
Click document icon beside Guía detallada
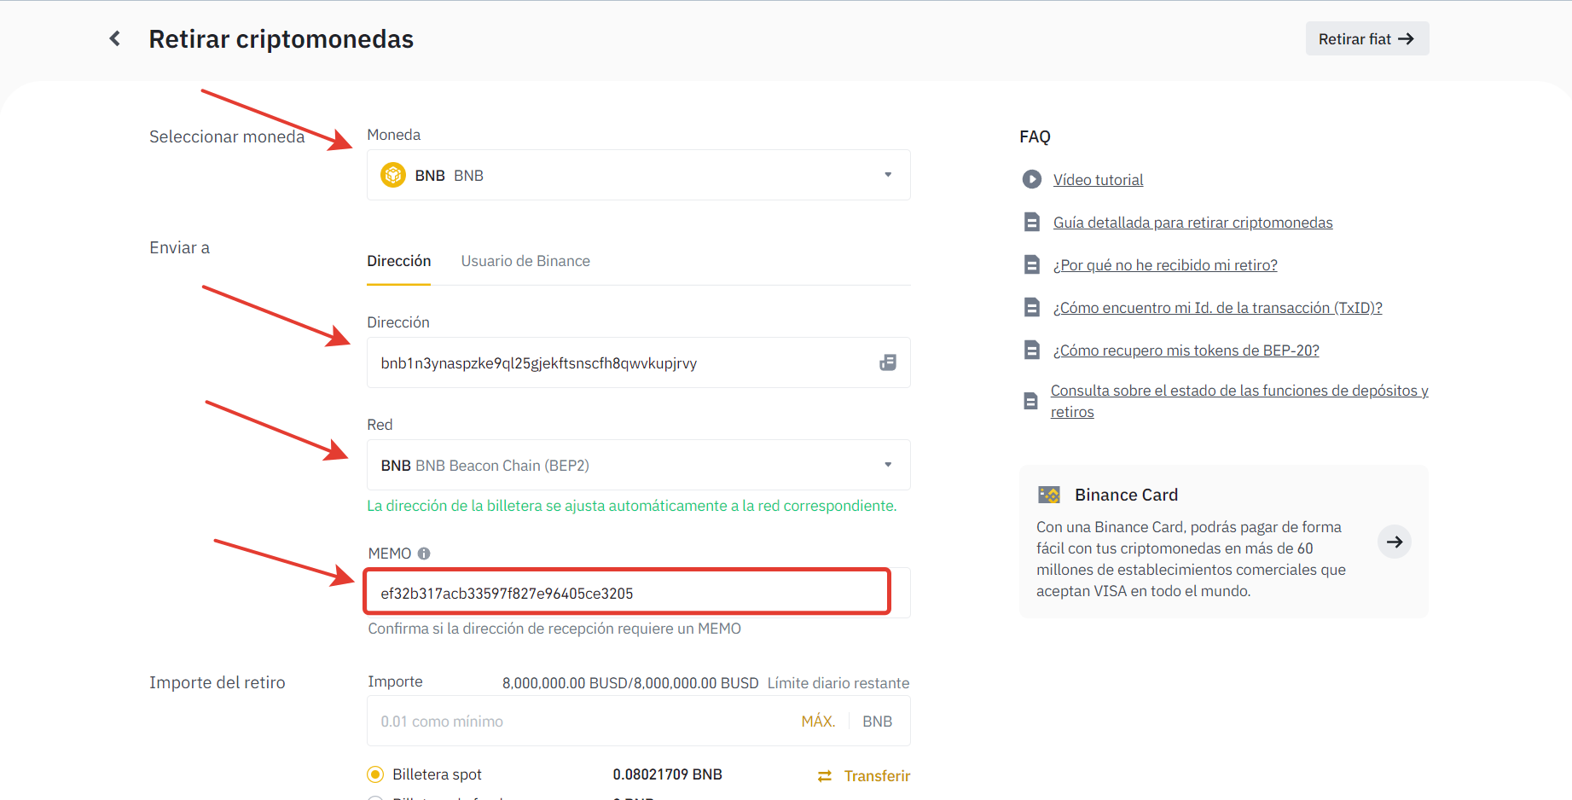(x=1032, y=222)
